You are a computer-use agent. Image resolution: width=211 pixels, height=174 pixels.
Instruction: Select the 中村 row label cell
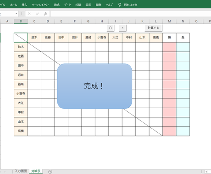(x=21, y=113)
